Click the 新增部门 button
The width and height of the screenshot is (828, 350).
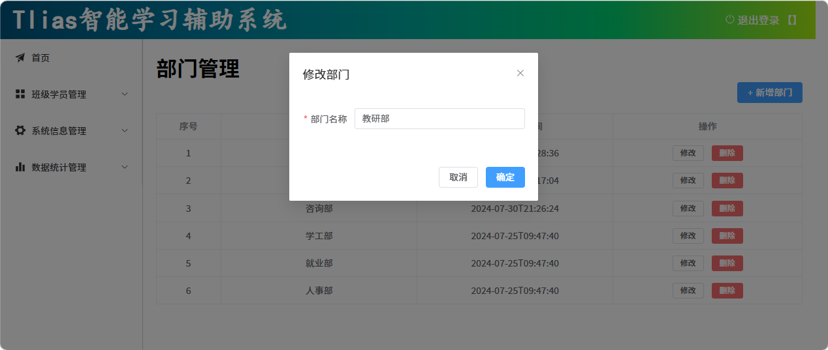point(770,93)
